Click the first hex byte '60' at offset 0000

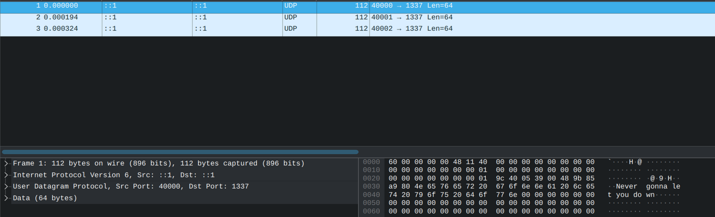pos(393,162)
